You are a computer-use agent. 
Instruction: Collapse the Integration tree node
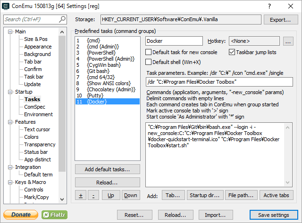click(x=10, y=167)
